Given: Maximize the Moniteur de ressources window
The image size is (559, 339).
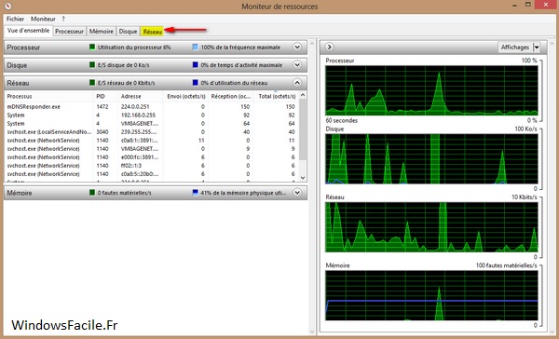Looking at the screenshot, I should point(528,5).
